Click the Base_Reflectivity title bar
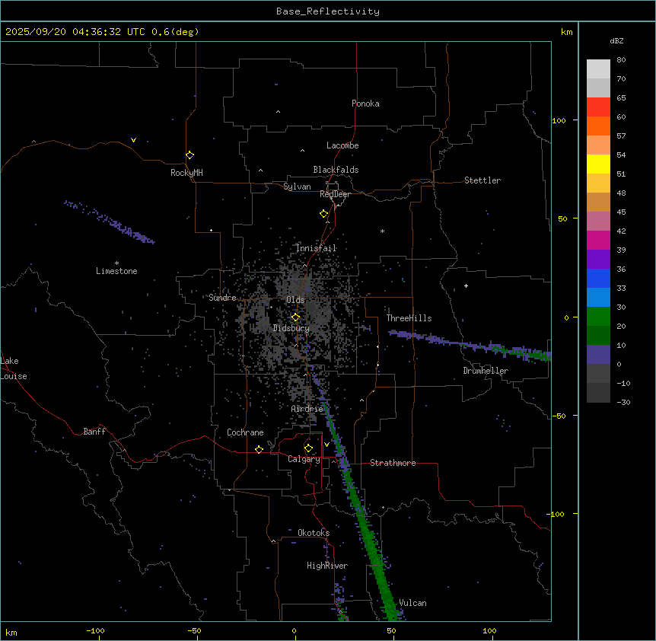 pyautogui.click(x=327, y=11)
